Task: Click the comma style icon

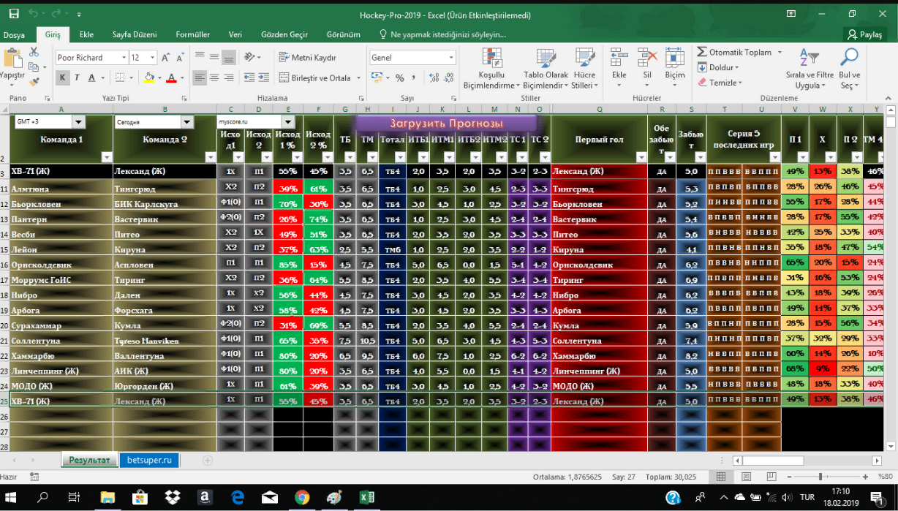Action: [413, 77]
